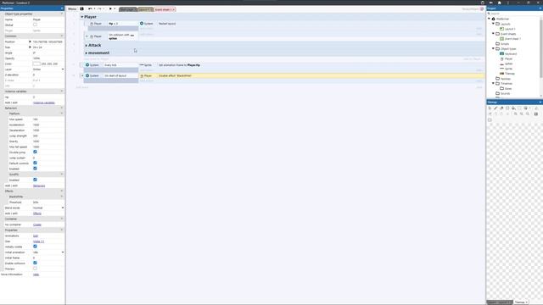Screen dimensions: 543x305
Task: Collapse the Object types folder
Action: click(494, 49)
